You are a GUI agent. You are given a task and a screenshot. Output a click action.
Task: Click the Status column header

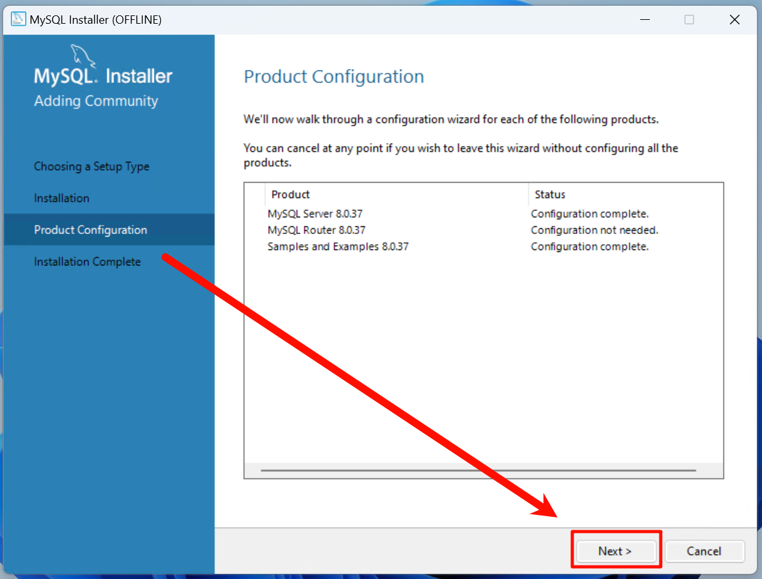pos(625,194)
